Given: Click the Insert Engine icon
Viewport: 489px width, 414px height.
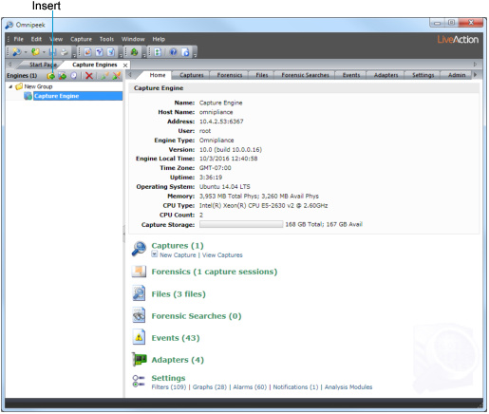Looking at the screenshot, I should [63, 76].
